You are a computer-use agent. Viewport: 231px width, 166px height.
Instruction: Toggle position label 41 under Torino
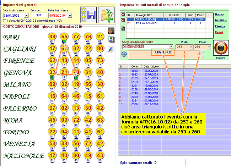(x=52, y=137)
